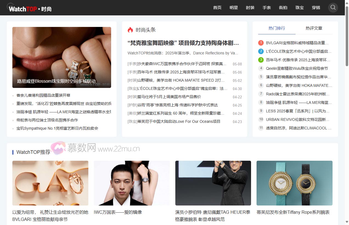Image resolution: width=349 pixels, height=225 pixels.
Task: Open 香奈儿香港利园精品店重装开幕 article link
Action: pyautogui.click(x=43, y=95)
